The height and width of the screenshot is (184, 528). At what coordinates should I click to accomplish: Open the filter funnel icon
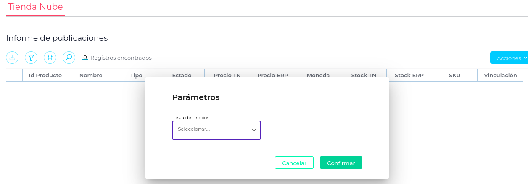tap(31, 58)
